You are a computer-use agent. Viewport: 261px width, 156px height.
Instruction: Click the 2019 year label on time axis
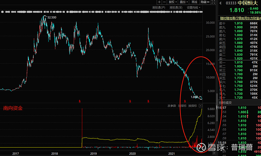click(x=94, y=153)
